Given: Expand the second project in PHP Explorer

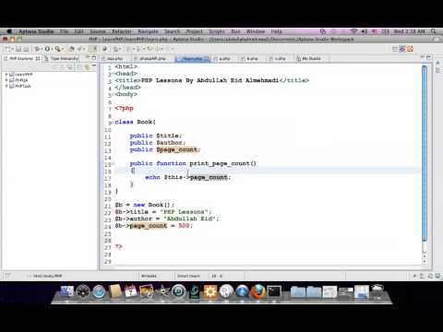Looking at the screenshot, I should coord(6,80).
